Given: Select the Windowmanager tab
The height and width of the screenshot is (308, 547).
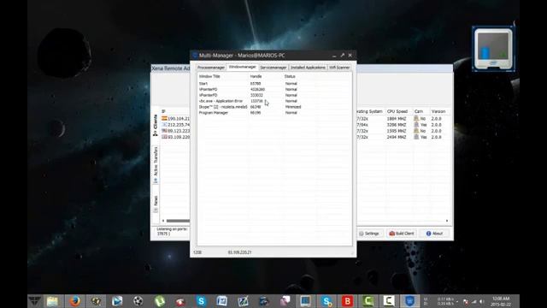Looking at the screenshot, I should [243, 67].
